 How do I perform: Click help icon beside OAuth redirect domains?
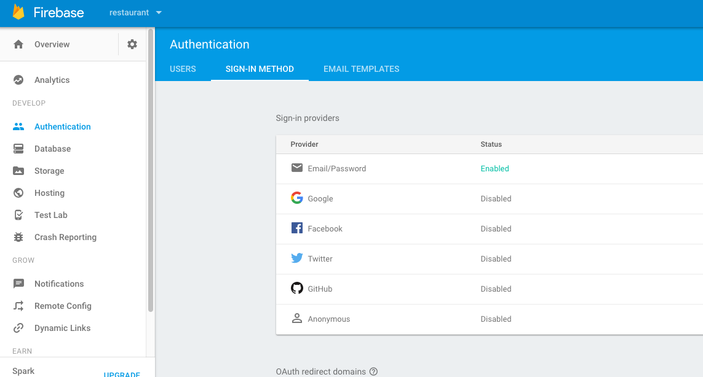point(373,371)
